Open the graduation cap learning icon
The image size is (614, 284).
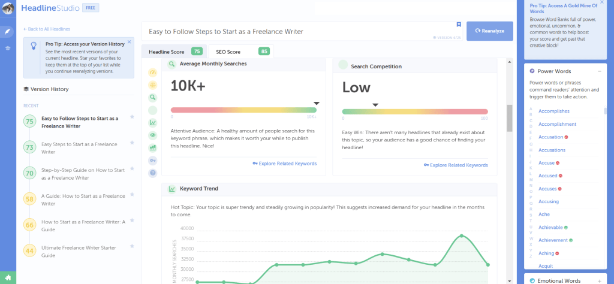coord(8,48)
